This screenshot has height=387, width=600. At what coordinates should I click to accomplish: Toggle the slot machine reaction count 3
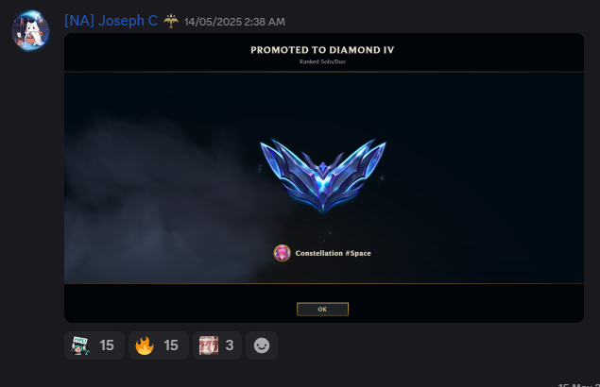(x=217, y=345)
